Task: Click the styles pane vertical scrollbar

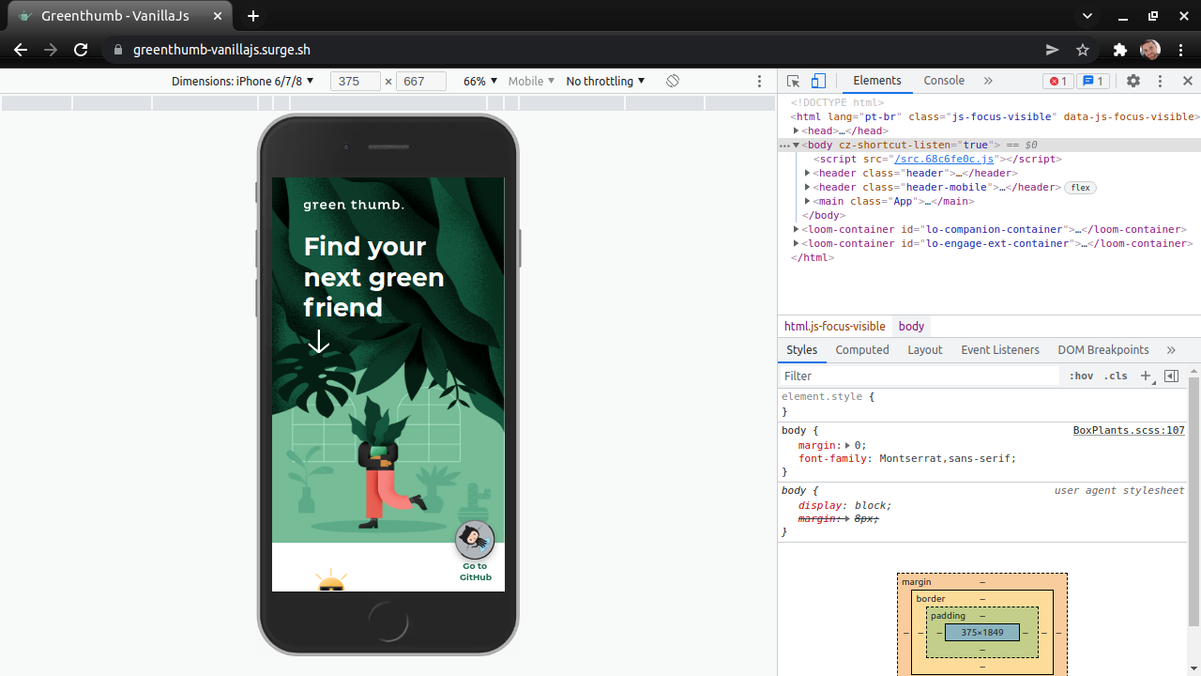Action: [x=1193, y=502]
